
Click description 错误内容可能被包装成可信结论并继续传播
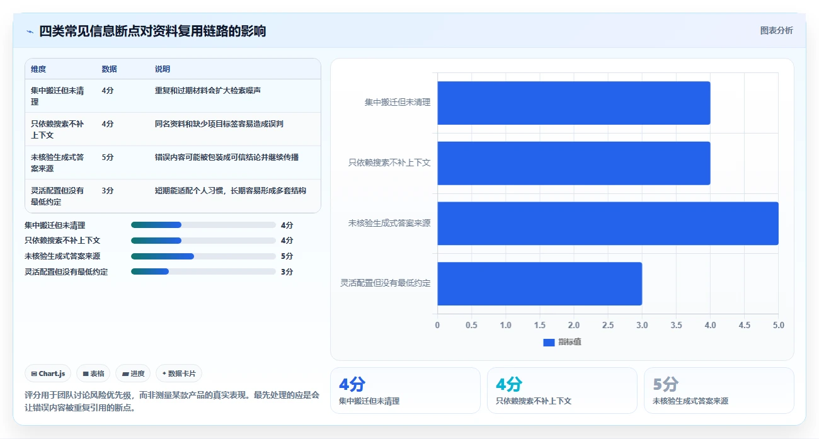click(x=227, y=157)
